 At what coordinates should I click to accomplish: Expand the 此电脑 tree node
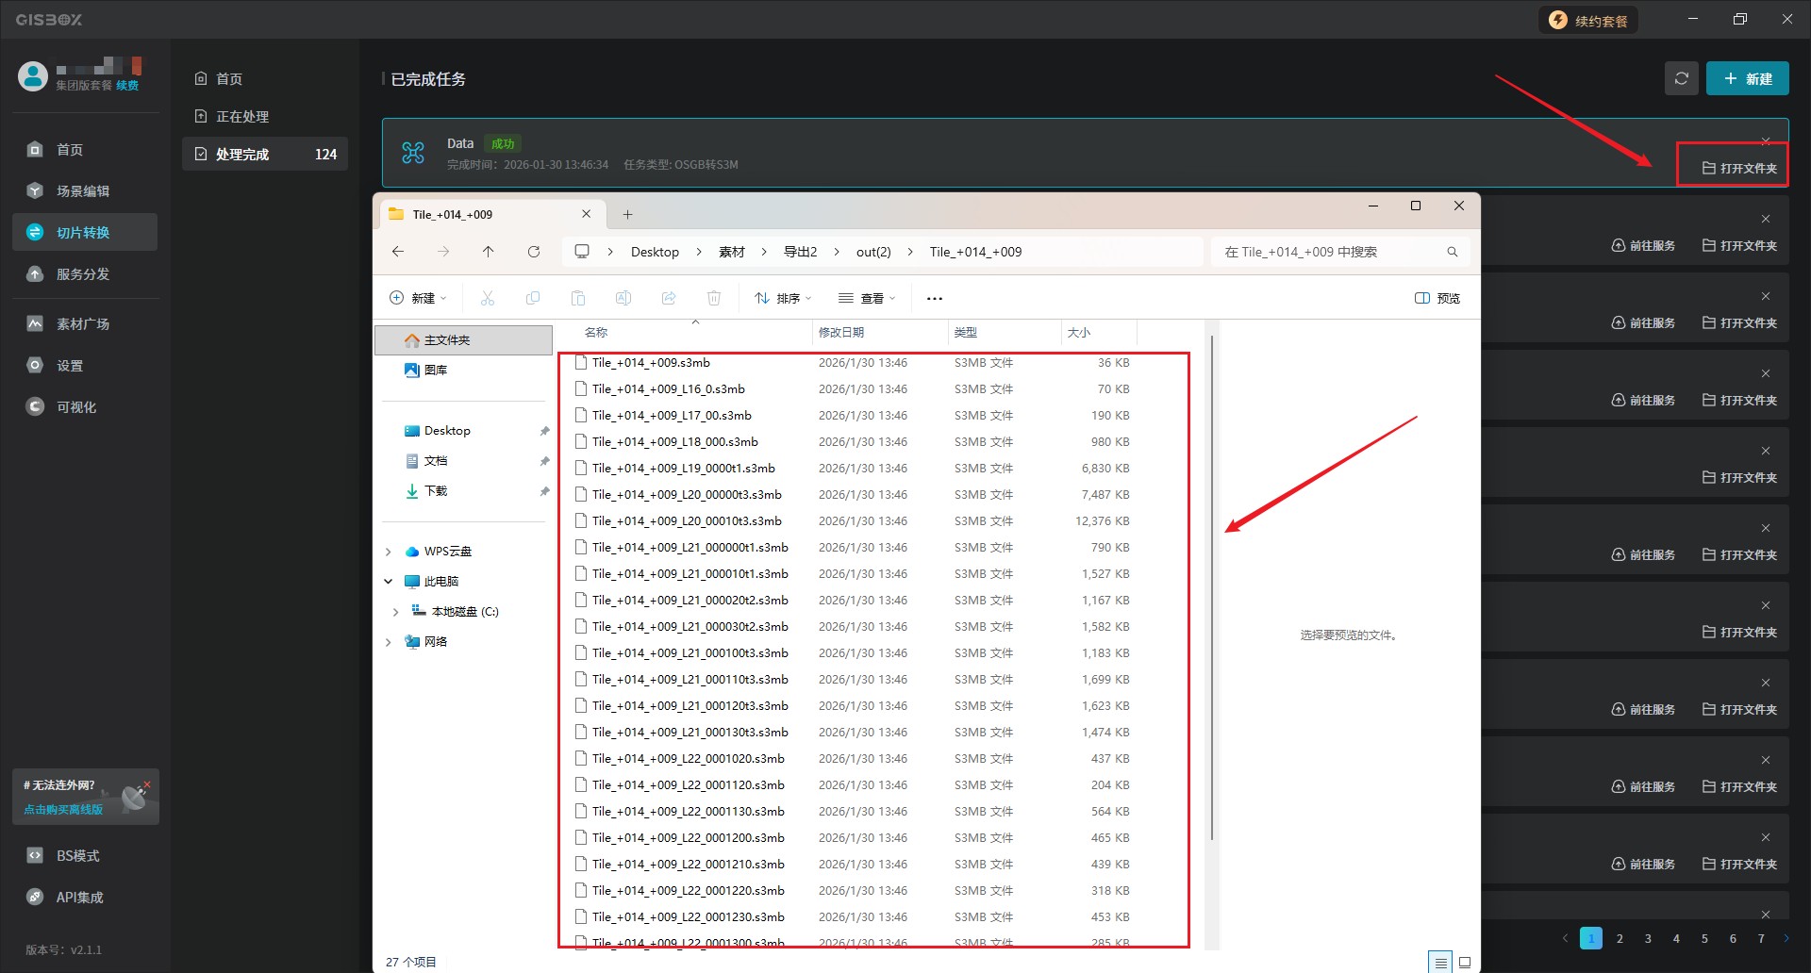click(389, 582)
